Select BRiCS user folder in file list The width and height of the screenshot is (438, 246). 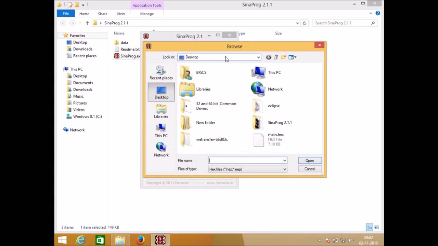[193, 72]
